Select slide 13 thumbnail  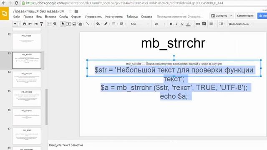pyautogui.click(x=27, y=60)
